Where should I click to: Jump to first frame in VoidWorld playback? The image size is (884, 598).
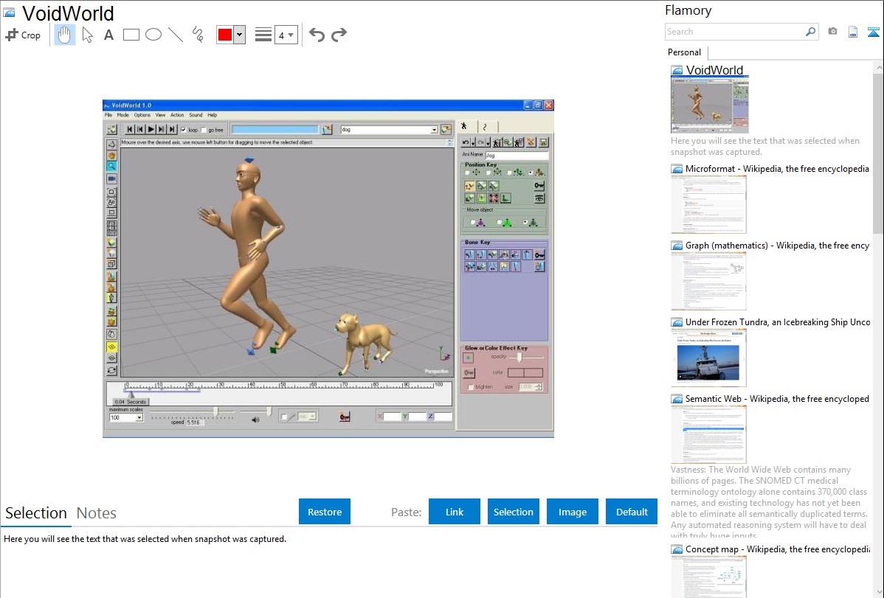click(x=130, y=130)
